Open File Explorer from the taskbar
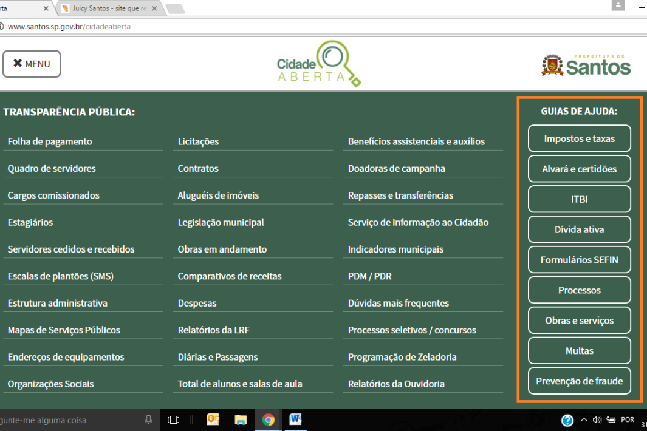This screenshot has width=647, height=431. point(241,419)
